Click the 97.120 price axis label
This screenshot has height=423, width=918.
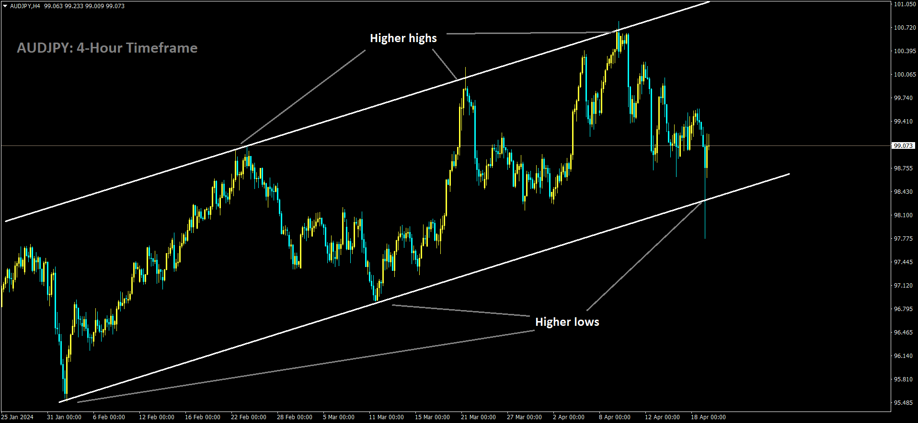903,286
